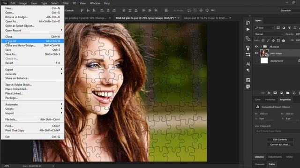Click the 3D video camera zoom icon

pyautogui.click(x=213, y=10)
